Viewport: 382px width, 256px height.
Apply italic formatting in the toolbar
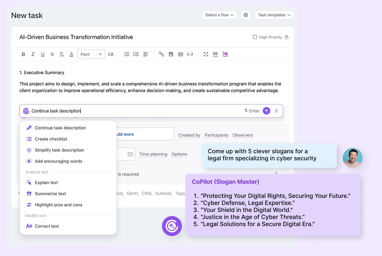[x=33, y=54]
